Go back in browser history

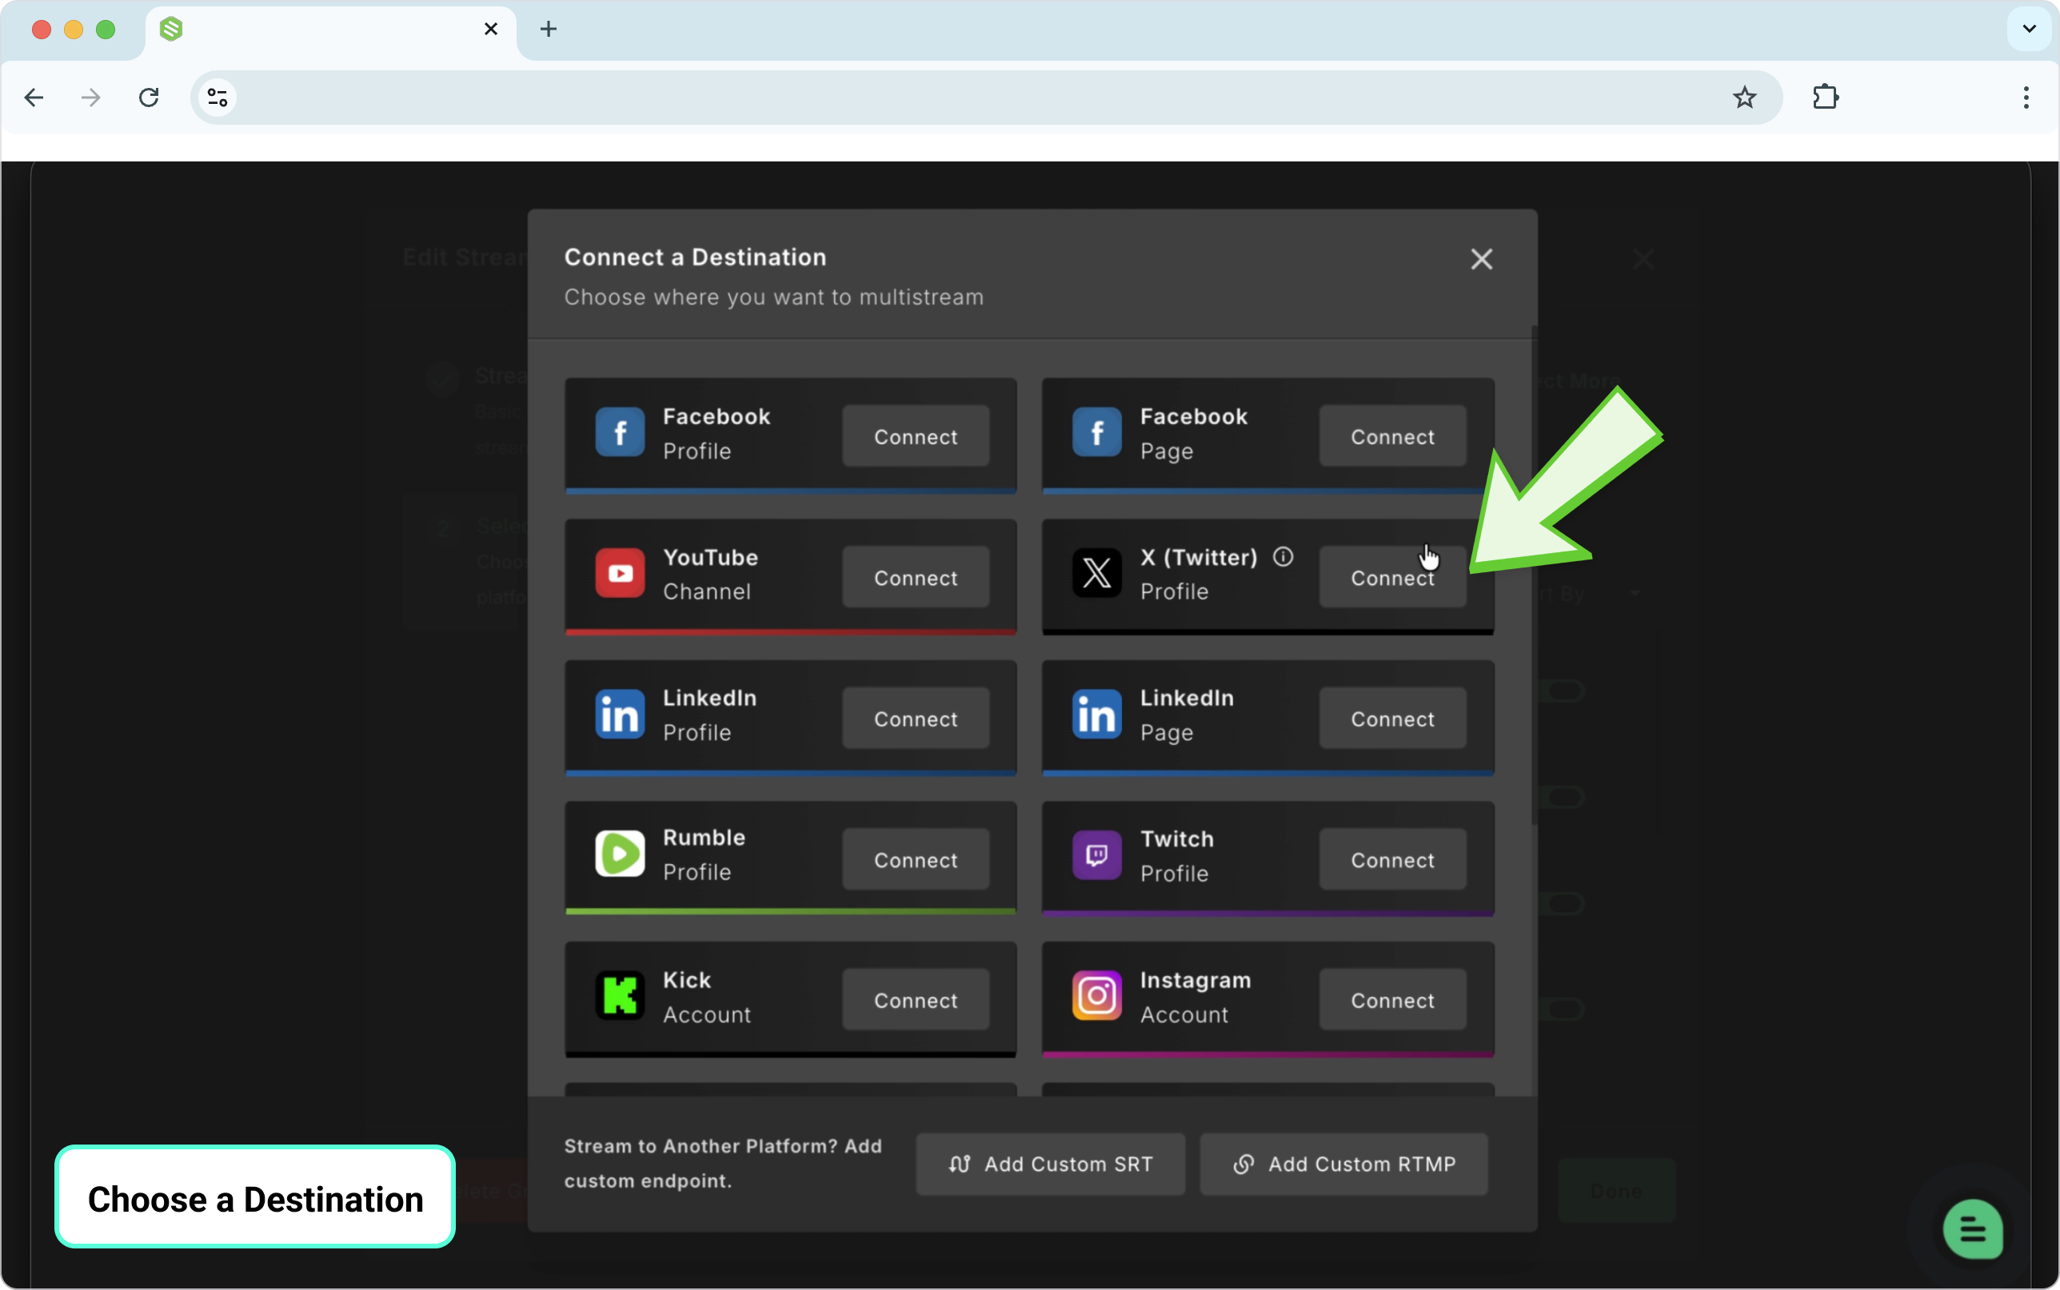[x=34, y=98]
